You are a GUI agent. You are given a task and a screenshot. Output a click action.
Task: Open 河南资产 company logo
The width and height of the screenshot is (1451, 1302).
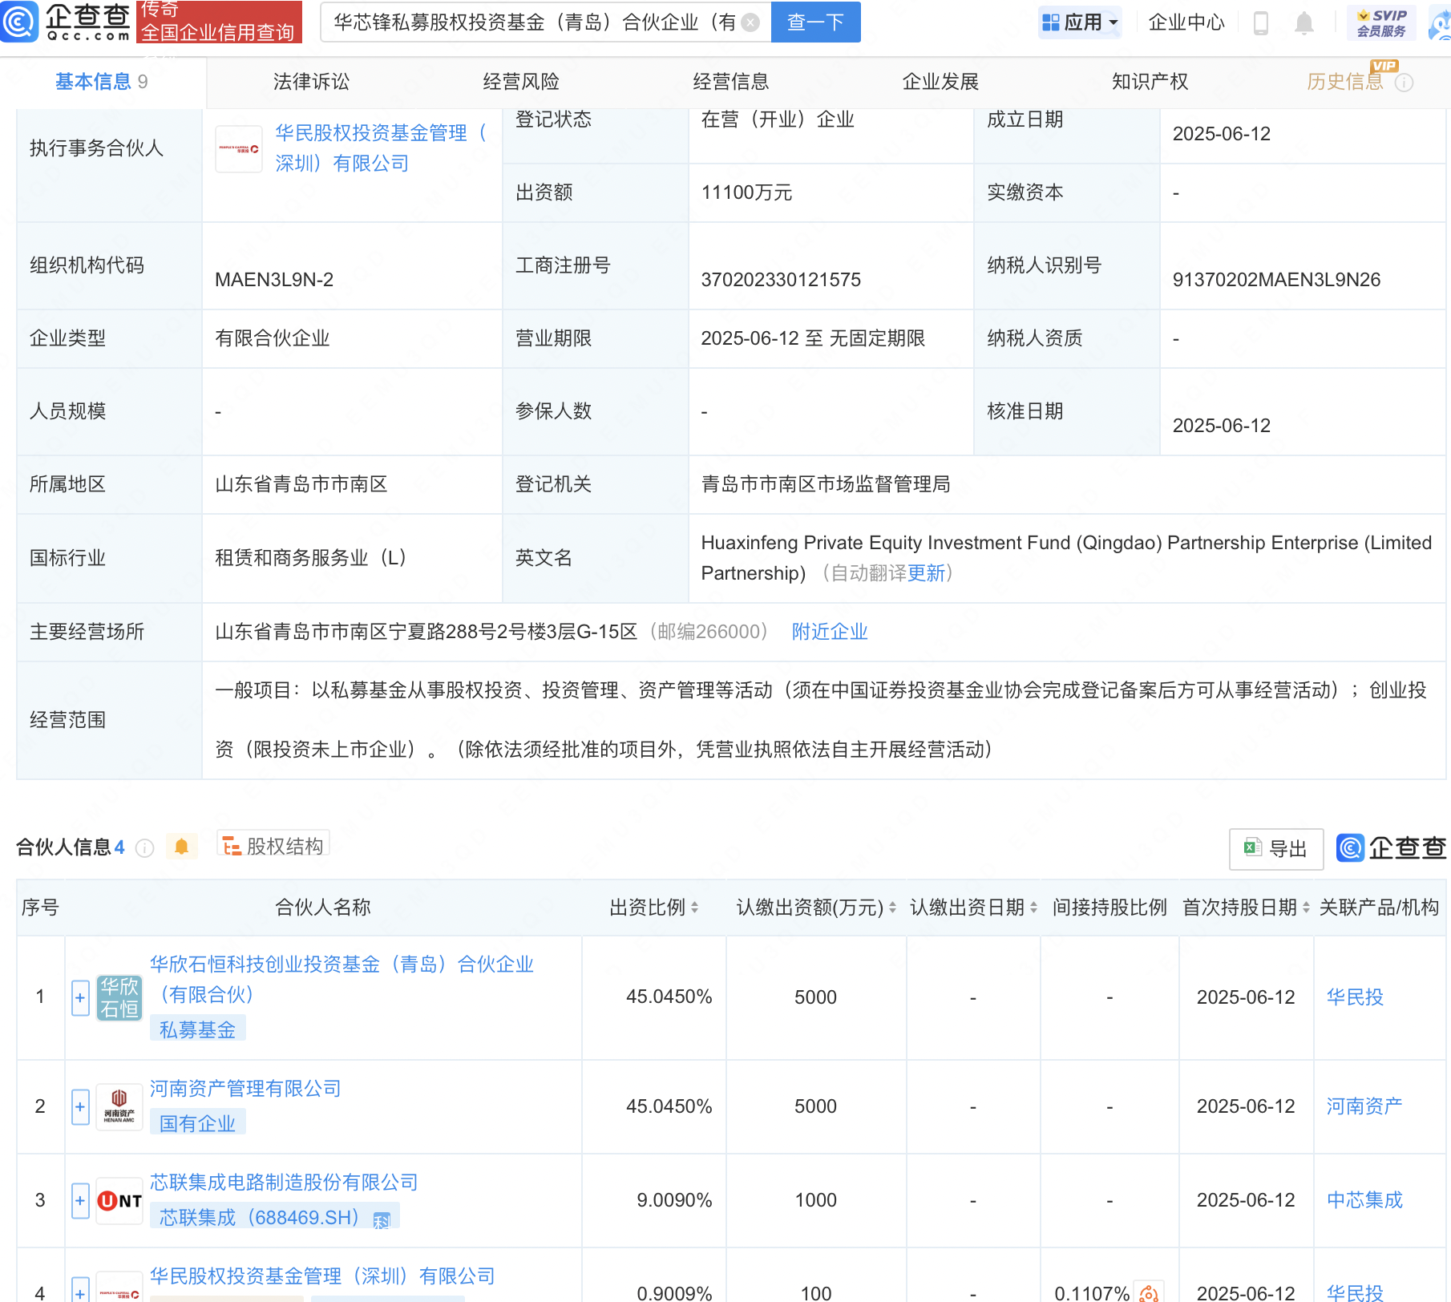119,1107
